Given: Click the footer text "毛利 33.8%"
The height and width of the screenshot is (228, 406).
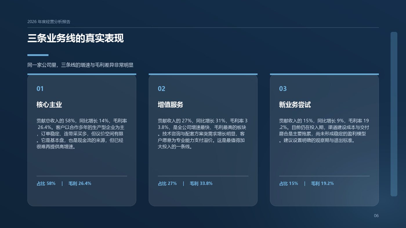Looking at the screenshot, I should (x=201, y=183).
